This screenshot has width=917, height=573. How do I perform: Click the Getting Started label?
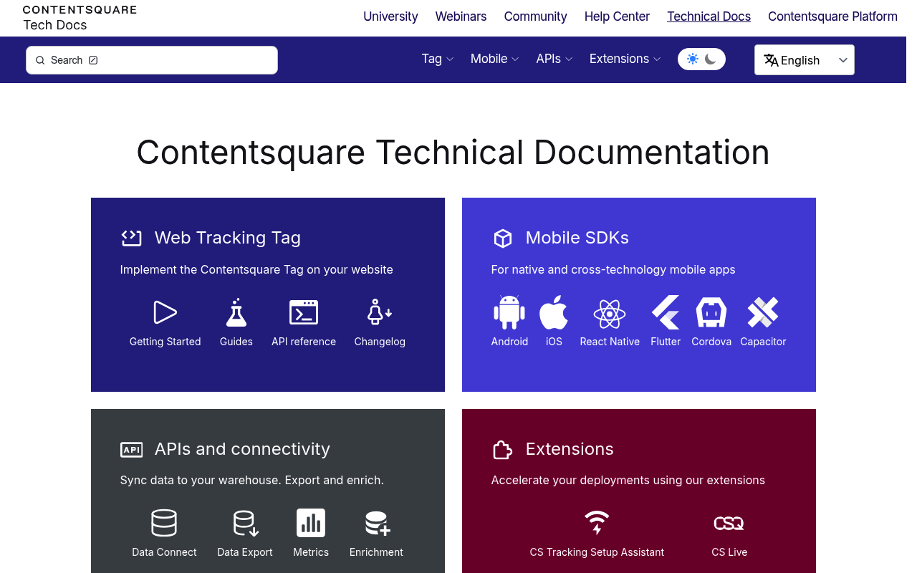[165, 342]
